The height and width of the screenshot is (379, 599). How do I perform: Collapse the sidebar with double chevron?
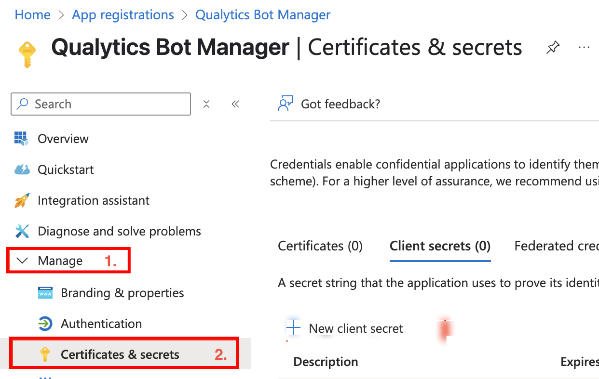coord(235,104)
